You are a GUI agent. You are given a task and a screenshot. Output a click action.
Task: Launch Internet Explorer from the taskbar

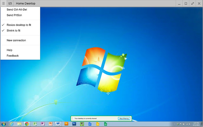pos(11,124)
